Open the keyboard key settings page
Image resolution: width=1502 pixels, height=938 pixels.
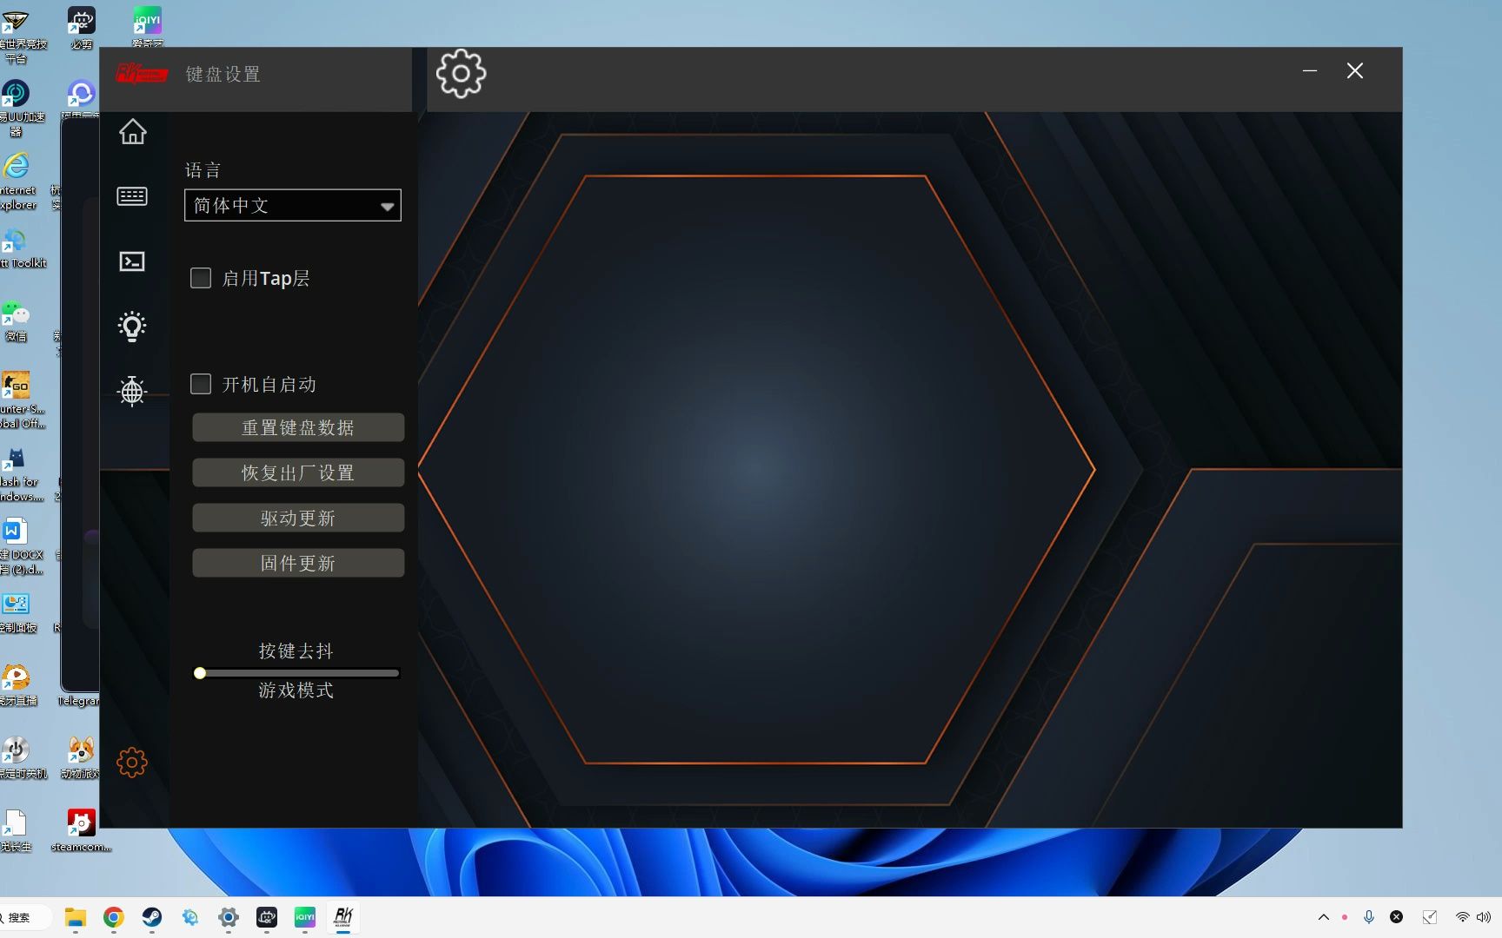pyautogui.click(x=132, y=196)
